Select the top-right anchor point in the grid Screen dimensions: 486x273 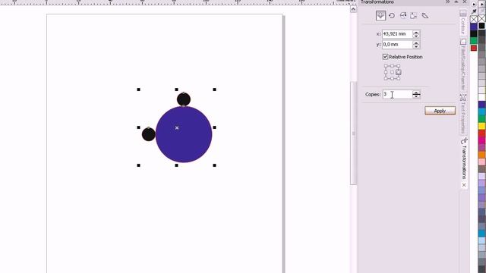[398, 66]
